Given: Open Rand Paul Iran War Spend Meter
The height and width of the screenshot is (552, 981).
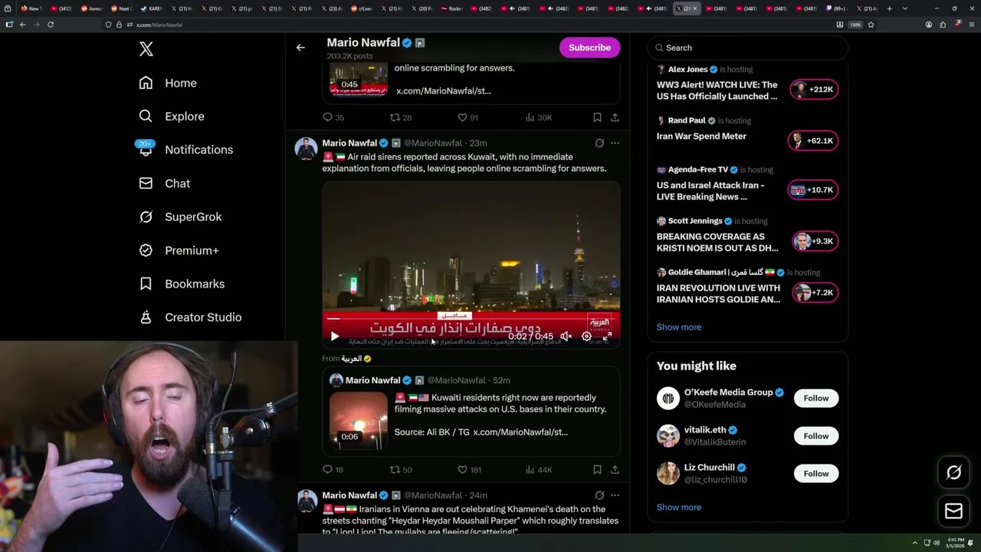Looking at the screenshot, I should (701, 136).
